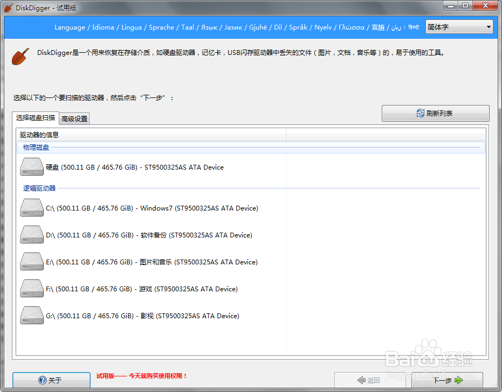The image size is (502, 392).
Task: Click the 刷新列表 button
Action: [x=436, y=113]
